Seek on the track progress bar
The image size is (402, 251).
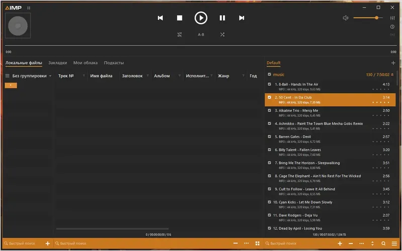pos(200,46)
